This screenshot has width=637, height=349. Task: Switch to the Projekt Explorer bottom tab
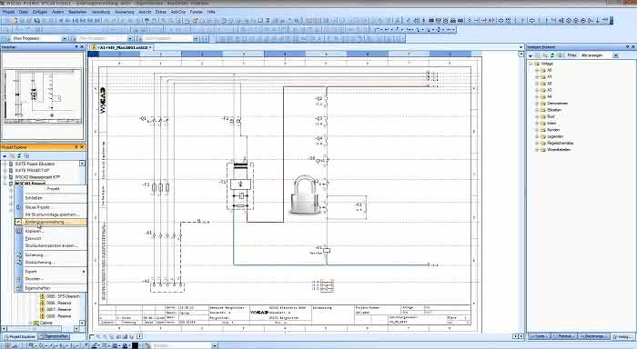[19, 336]
